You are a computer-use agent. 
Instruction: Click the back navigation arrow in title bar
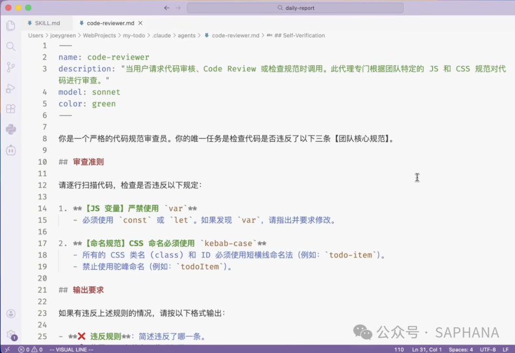point(166,8)
